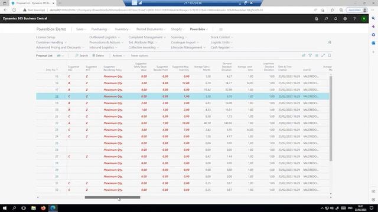Open the document icon in Business Central header
The image size is (378, 212).
317,18
